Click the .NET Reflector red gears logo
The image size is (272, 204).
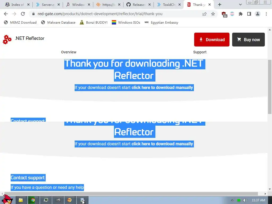[x=7, y=40]
